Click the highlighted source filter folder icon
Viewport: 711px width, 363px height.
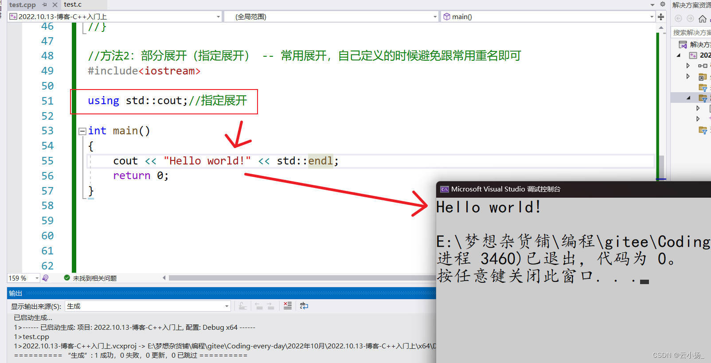click(x=703, y=98)
